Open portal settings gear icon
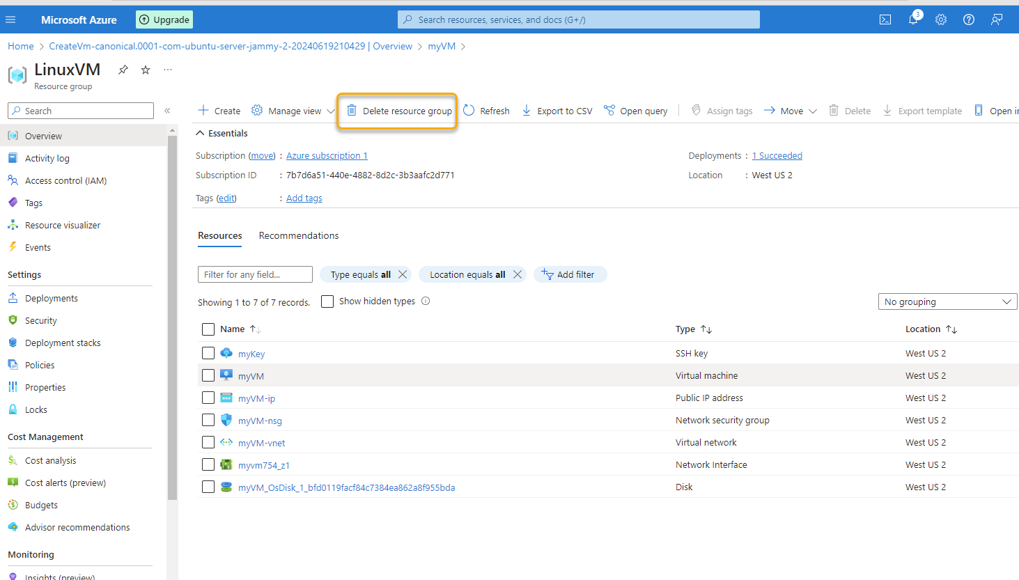The width and height of the screenshot is (1019, 580). point(941,19)
